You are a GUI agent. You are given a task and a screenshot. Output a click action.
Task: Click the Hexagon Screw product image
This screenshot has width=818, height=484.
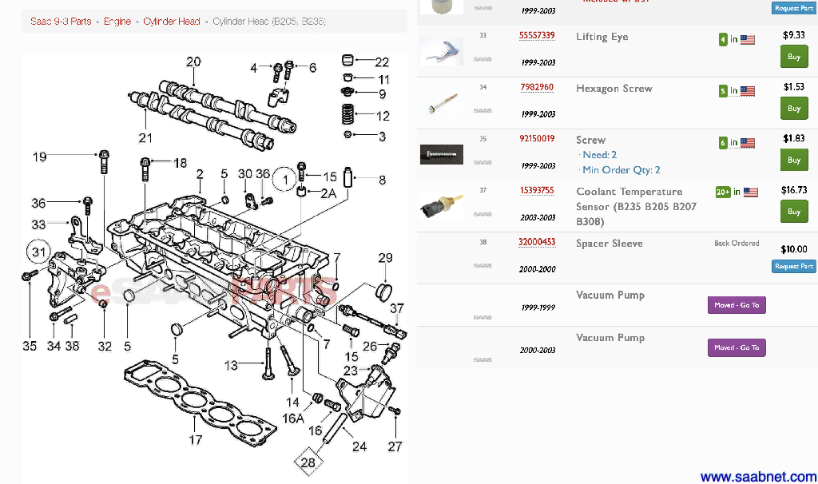click(441, 102)
